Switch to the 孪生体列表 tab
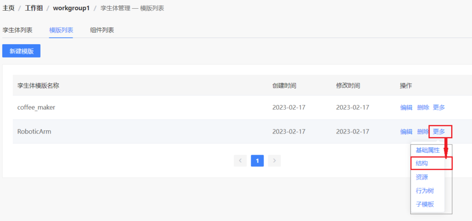The height and width of the screenshot is (221, 472). click(18, 30)
